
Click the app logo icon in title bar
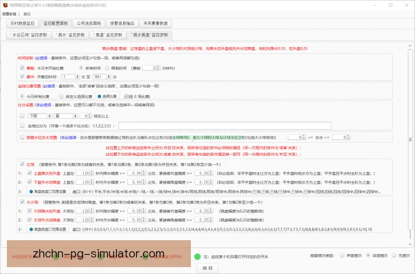(5, 5)
